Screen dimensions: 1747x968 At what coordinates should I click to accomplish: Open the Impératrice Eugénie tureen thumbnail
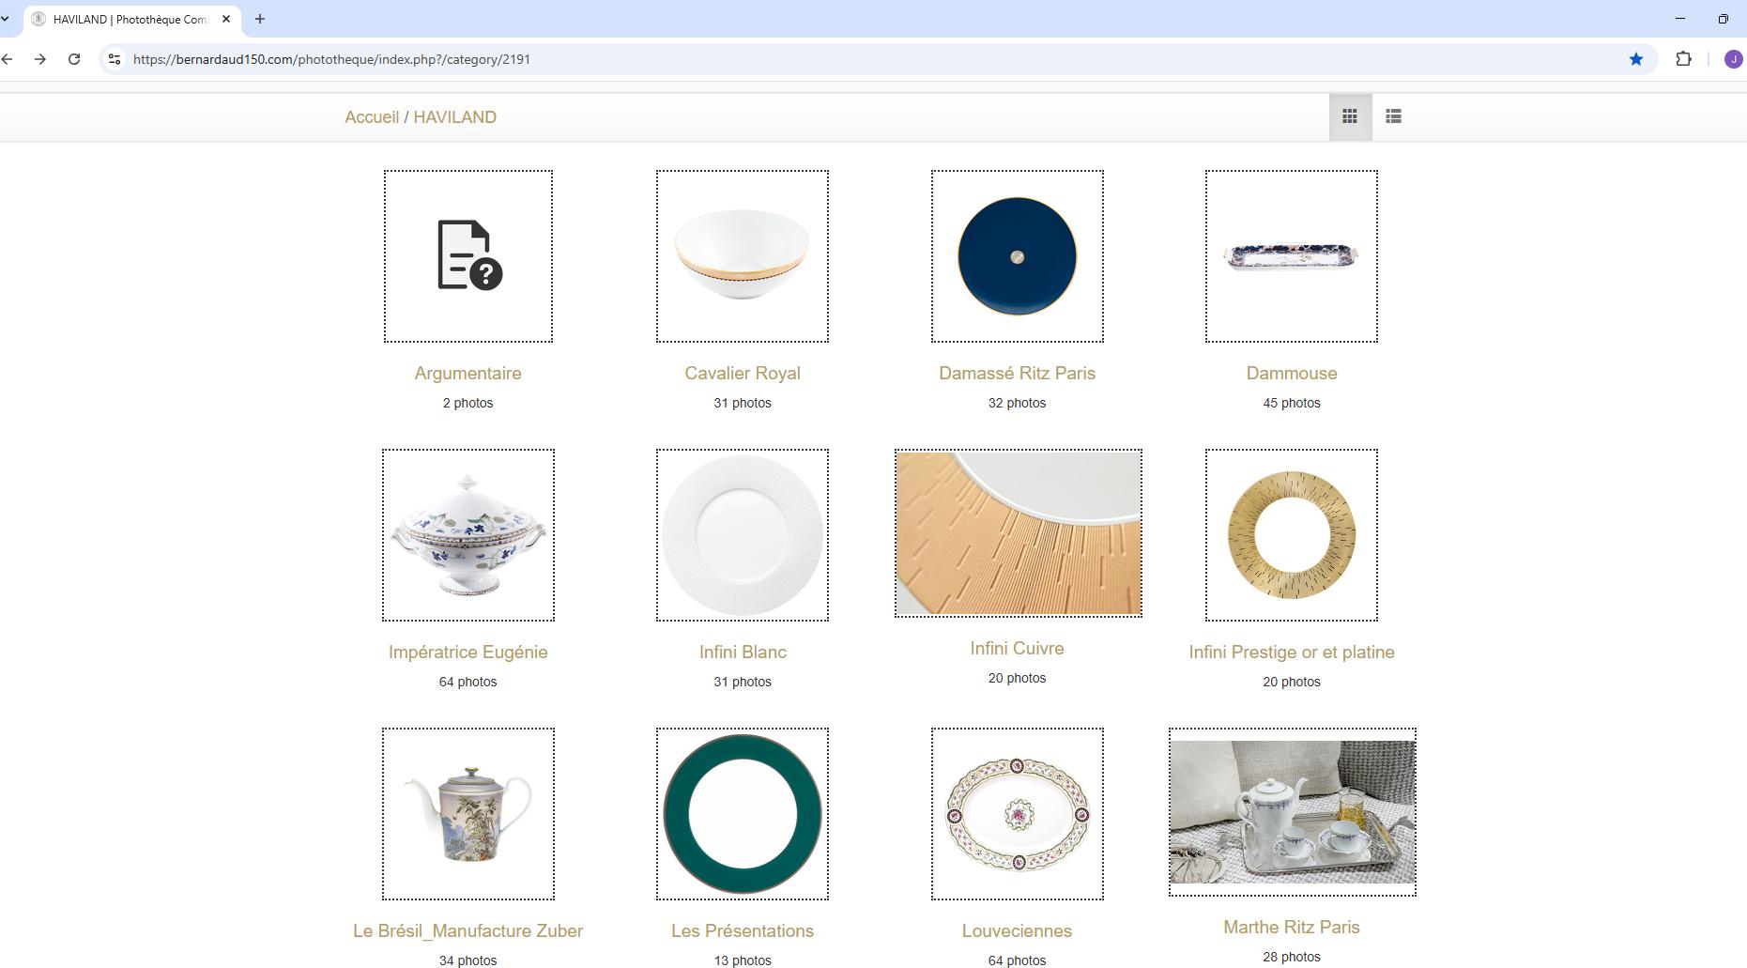pos(468,535)
